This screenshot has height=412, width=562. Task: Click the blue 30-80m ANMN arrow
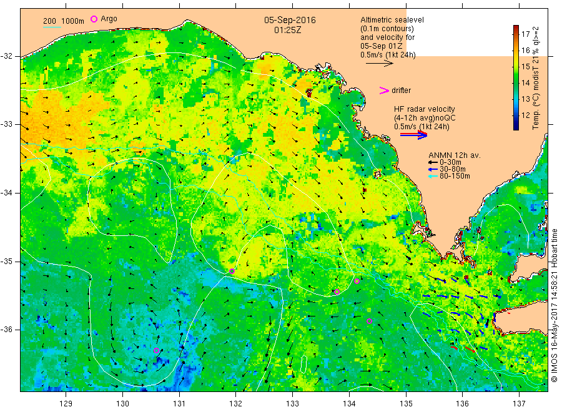pos(433,169)
